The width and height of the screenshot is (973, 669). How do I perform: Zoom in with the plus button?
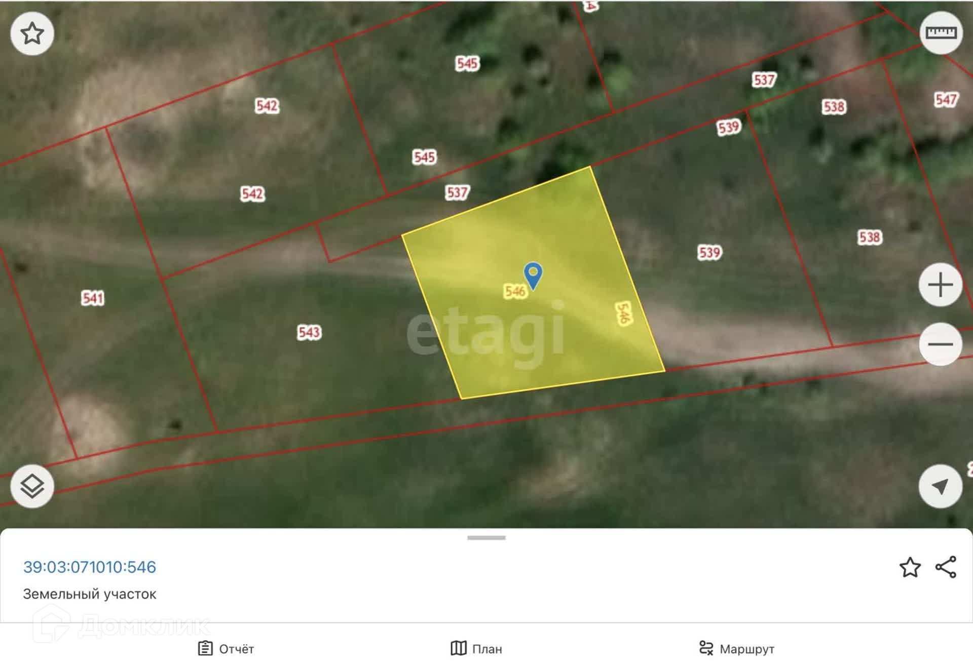pos(940,285)
